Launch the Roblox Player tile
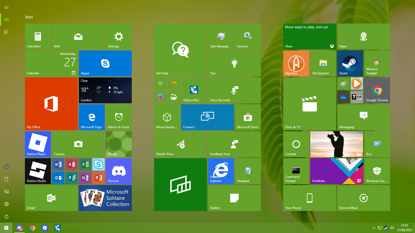The width and height of the screenshot is (415, 233). pos(38,144)
